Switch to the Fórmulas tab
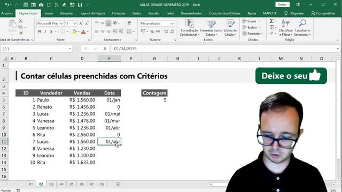Screen dimensions: 342x192 coord(119,13)
